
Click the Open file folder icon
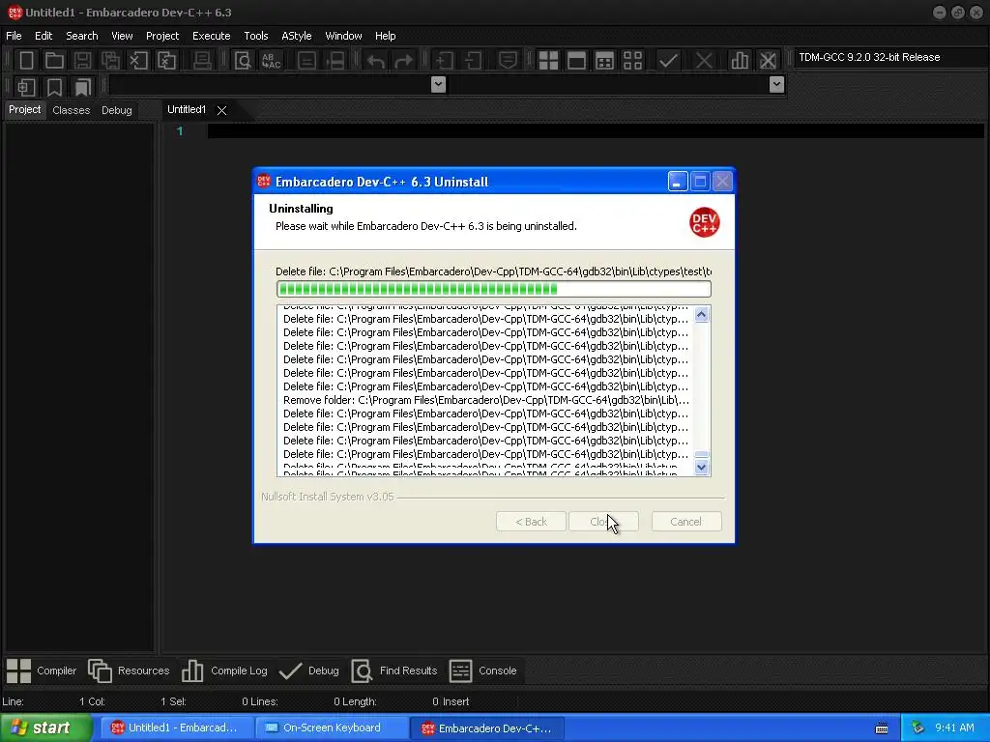(x=54, y=61)
